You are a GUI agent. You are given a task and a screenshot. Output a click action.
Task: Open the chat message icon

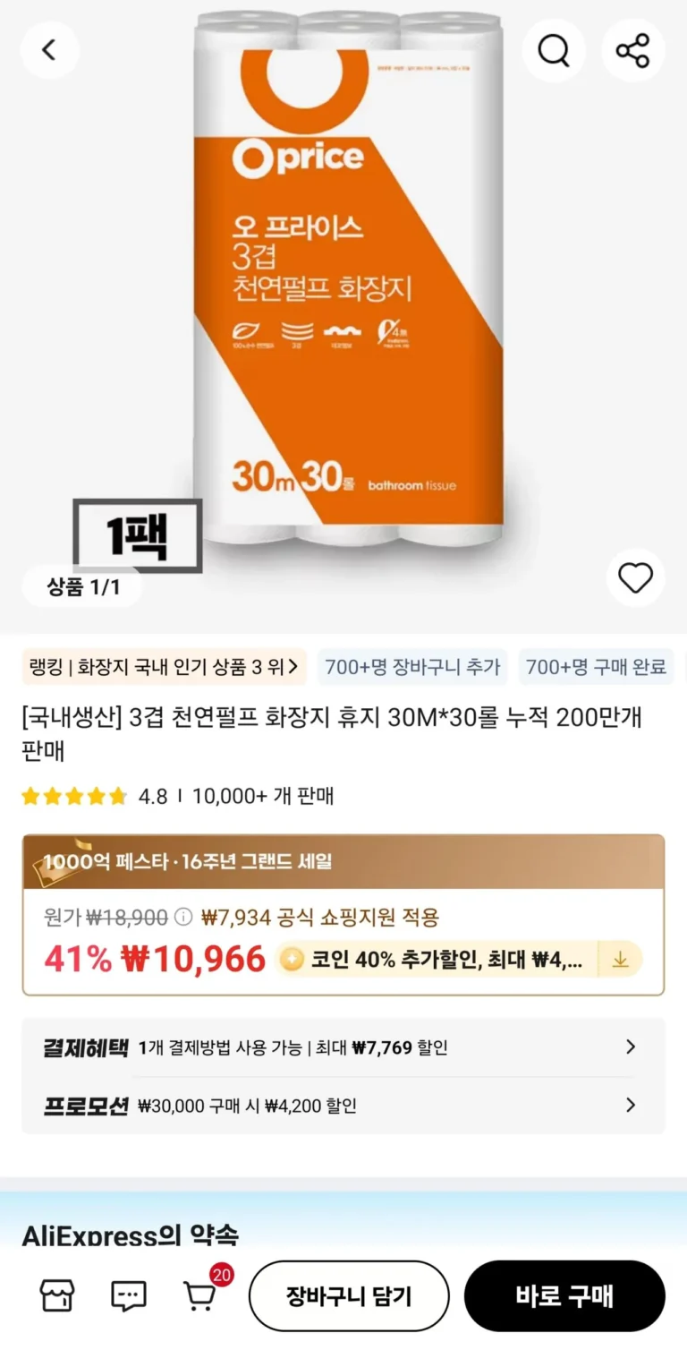pos(128,1295)
